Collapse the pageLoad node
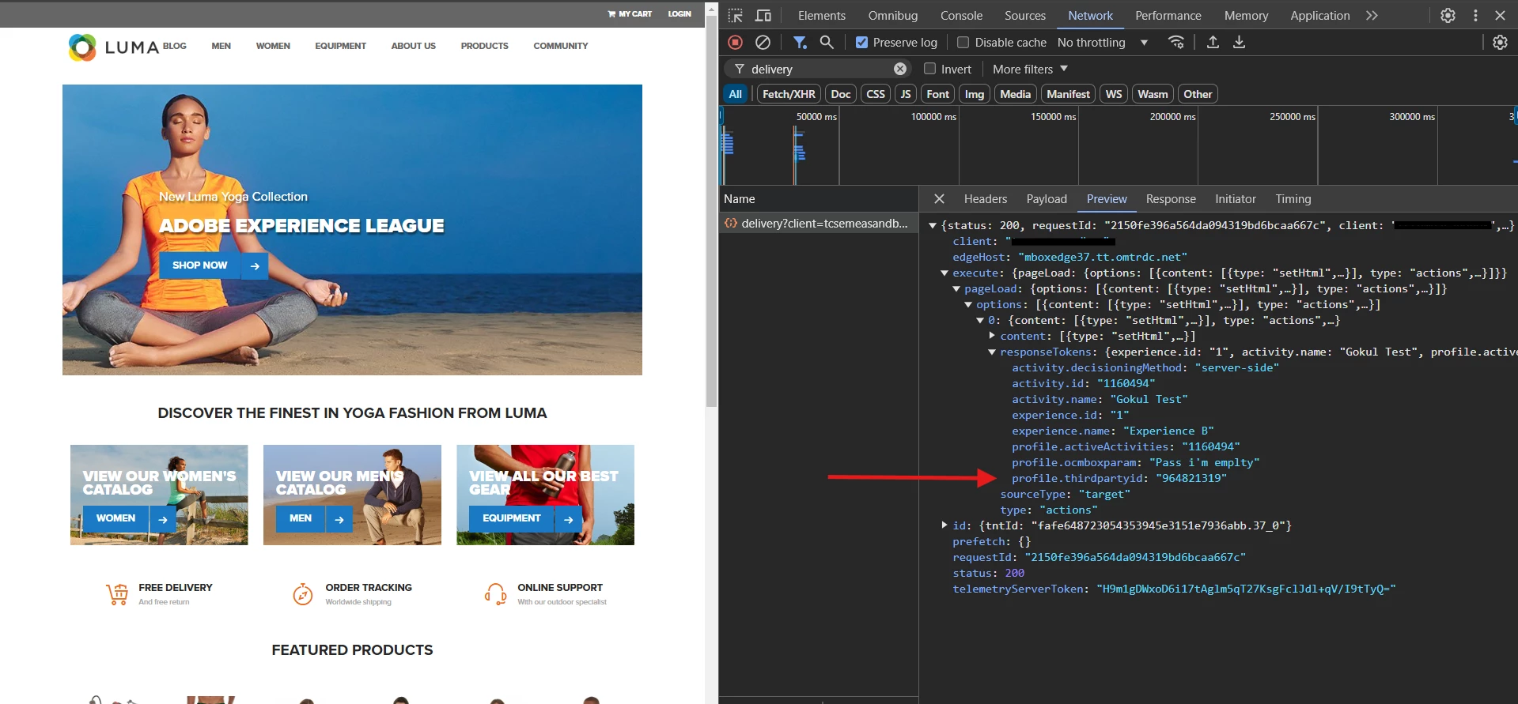 [956, 289]
